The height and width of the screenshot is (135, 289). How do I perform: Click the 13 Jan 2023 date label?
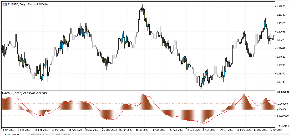click(7, 130)
